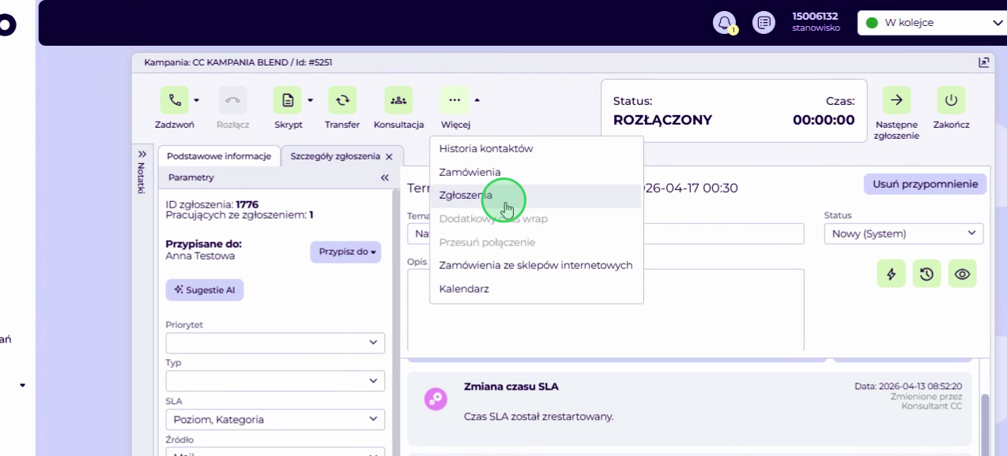This screenshot has width=1007, height=456.
Task: Click the Usuń przypomnienie button
Action: pyautogui.click(x=925, y=184)
